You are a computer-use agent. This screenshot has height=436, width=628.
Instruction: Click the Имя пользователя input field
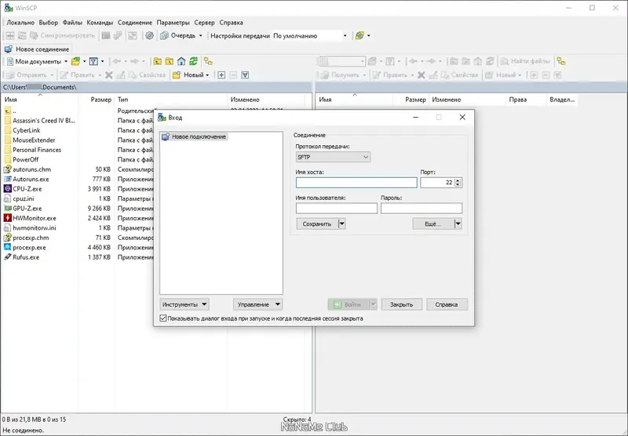337,208
